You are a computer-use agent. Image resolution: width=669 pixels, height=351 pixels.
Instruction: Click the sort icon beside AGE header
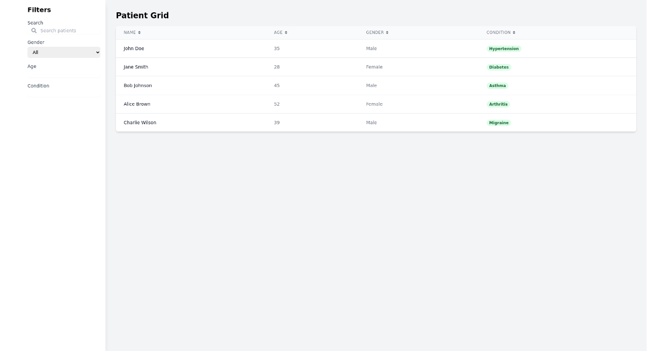click(286, 32)
